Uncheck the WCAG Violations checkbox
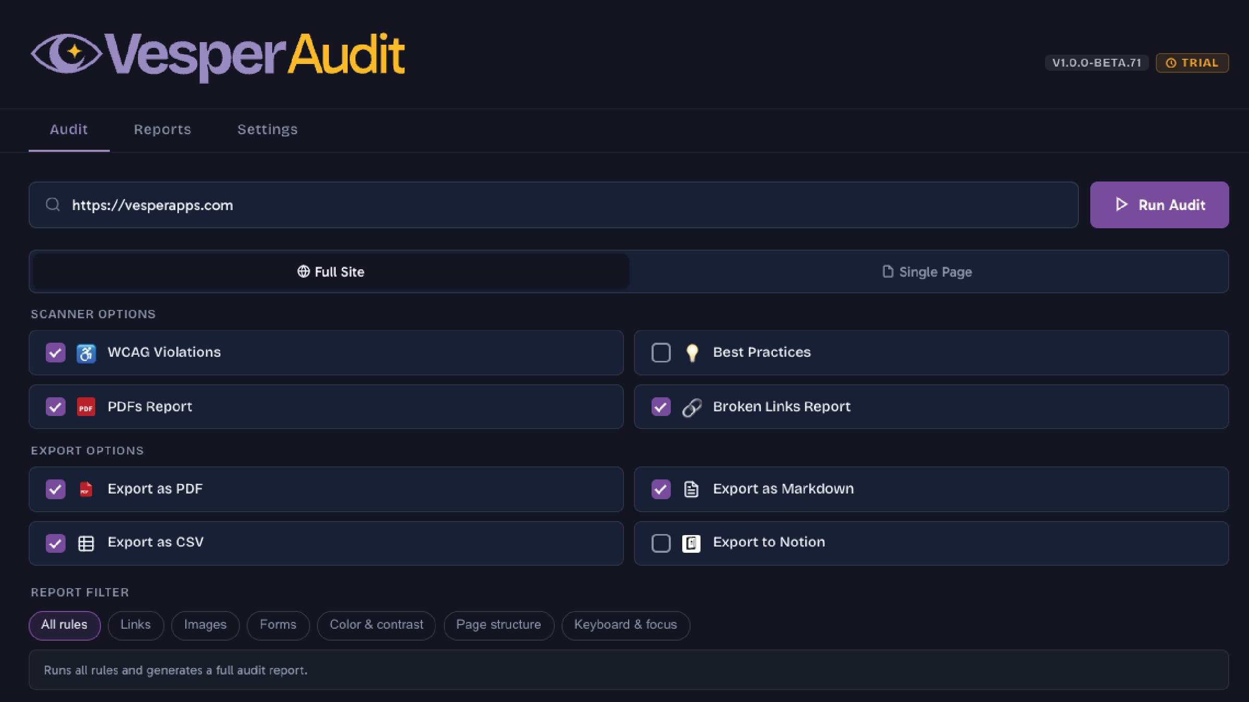 56,353
